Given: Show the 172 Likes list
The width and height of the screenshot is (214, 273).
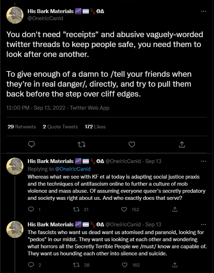Looking at the screenshot, I should click(95, 127).
